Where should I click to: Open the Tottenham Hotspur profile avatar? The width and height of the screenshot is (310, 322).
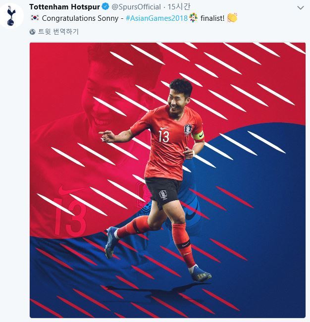click(x=11, y=16)
